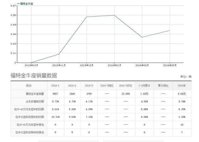Screen dimensions: 199x142
Task: Click the 单位：辆 unit note
Action: pos(186,77)
